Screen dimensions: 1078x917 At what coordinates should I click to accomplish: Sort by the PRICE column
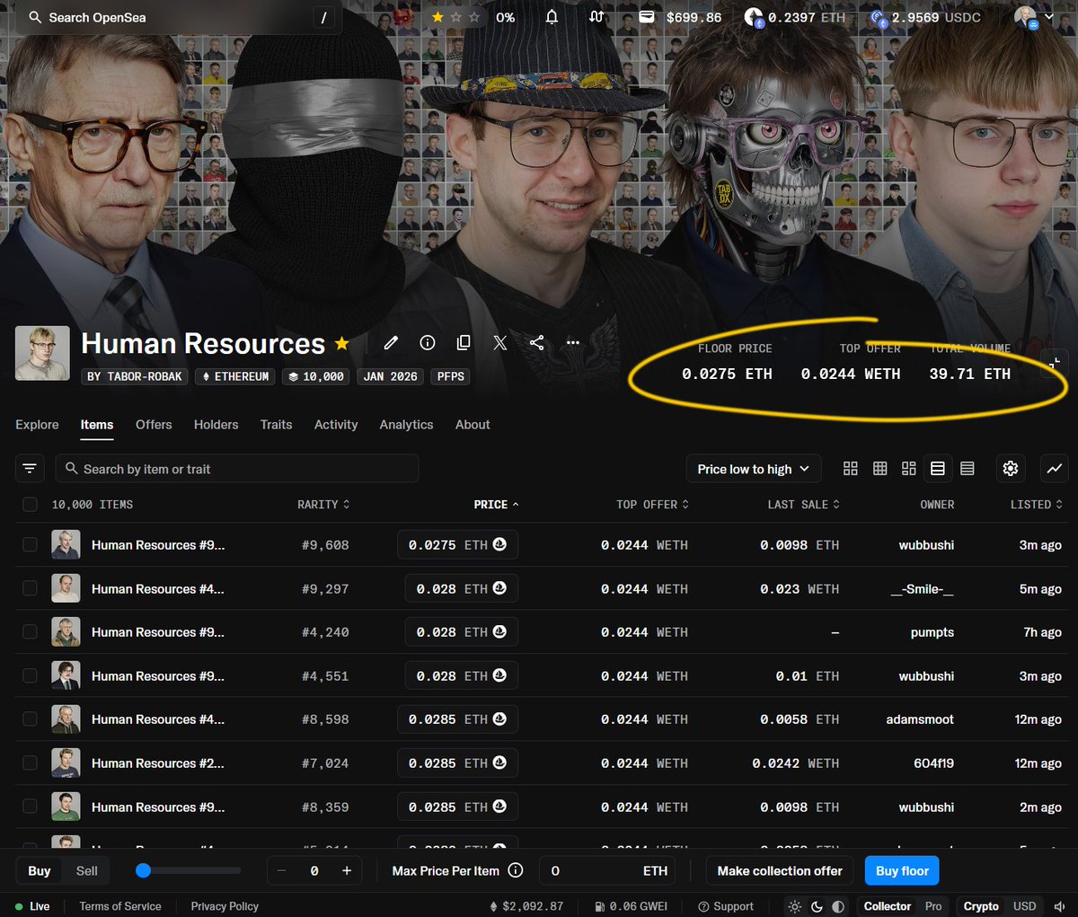coord(497,504)
